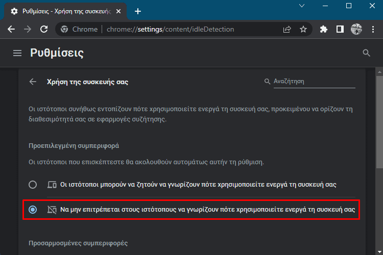Open the Extensions puzzle icon
The width and height of the screenshot is (383, 255).
324,29
